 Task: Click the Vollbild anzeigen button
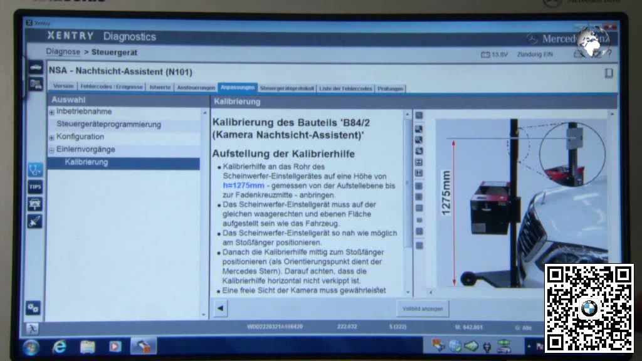click(423, 308)
